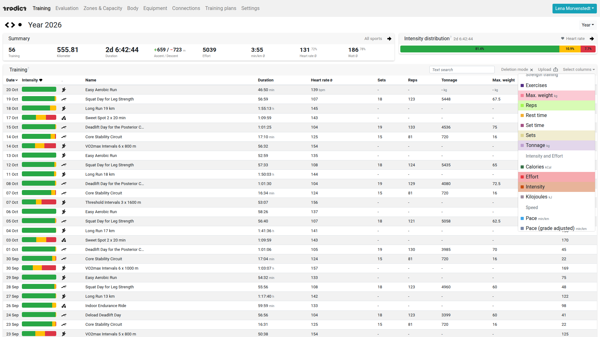Screen dimensions: 600x337
Task: Click cycling icon for 17 Oct Sweet Spot
Action: click(64, 118)
